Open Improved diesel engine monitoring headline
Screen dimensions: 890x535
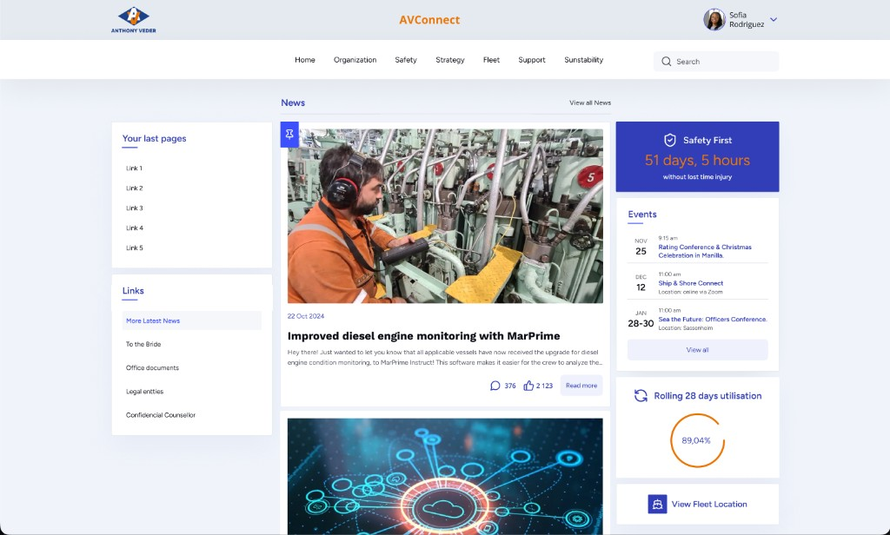click(423, 336)
